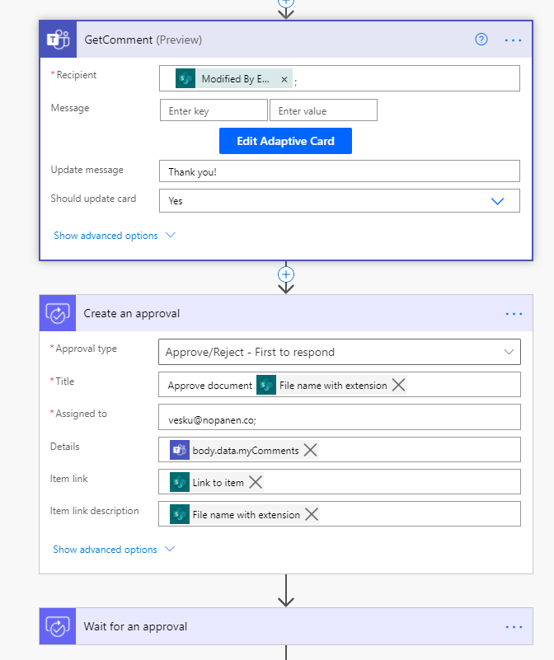Remove the Link to item token

click(256, 482)
